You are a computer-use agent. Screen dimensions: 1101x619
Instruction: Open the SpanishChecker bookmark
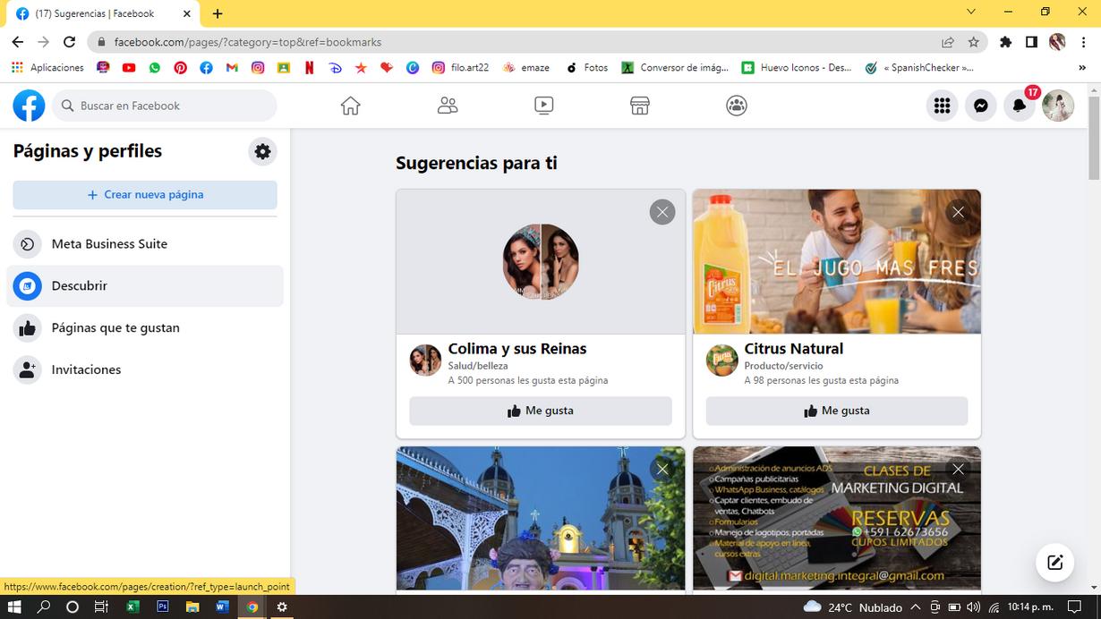tap(919, 67)
